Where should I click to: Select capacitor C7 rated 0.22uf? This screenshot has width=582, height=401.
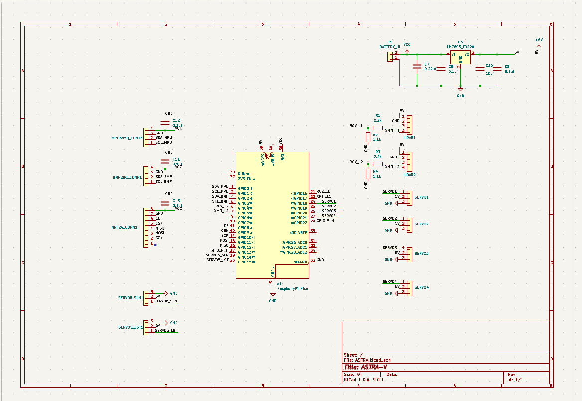coord(416,67)
